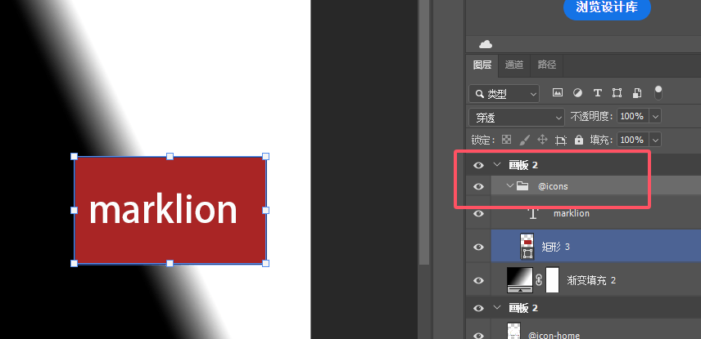Lock image pixels brush icon
The height and width of the screenshot is (339, 701).
pos(524,140)
